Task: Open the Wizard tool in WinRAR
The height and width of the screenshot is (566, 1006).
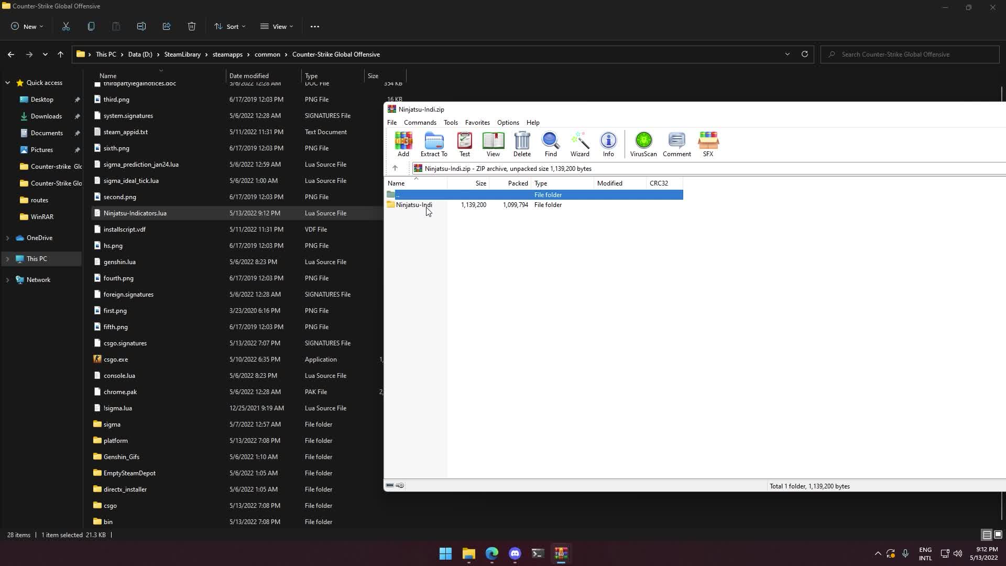Action: point(579,144)
